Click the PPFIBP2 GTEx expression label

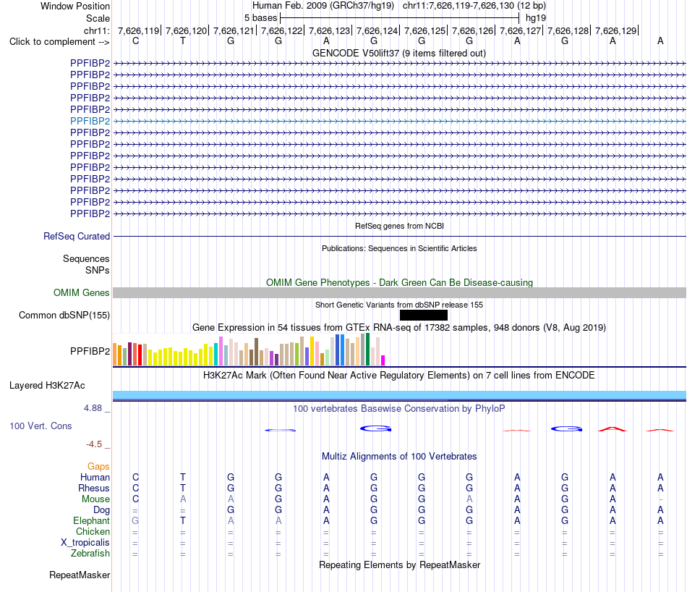pos(90,351)
